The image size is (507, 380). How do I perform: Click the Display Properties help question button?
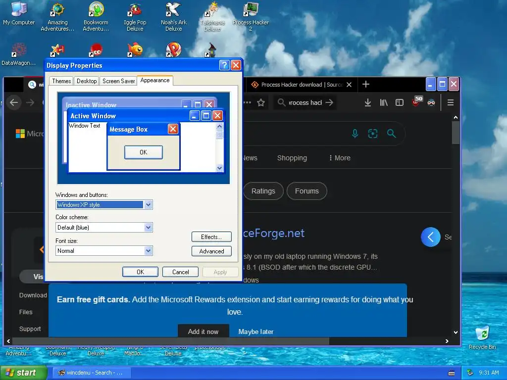coord(224,65)
